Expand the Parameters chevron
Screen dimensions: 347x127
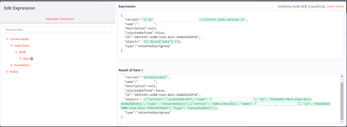click(x=12, y=65)
